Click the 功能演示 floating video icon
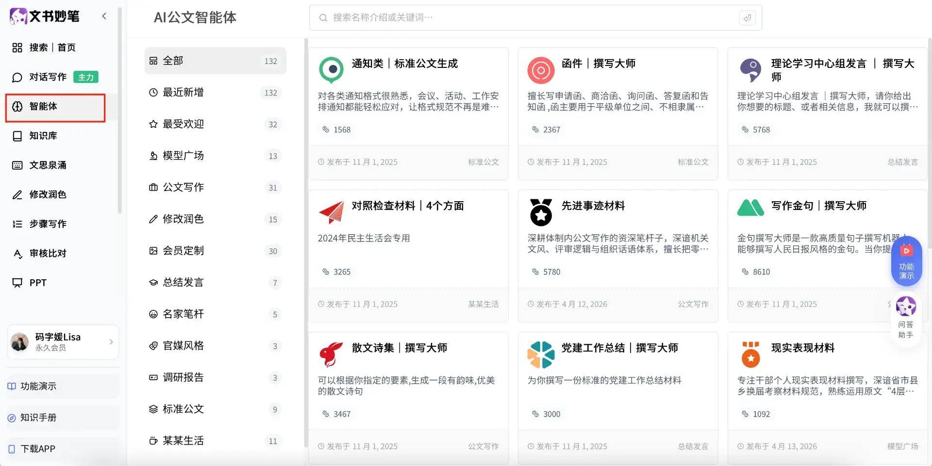 point(906,251)
